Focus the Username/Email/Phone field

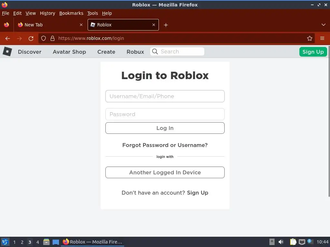click(x=165, y=96)
